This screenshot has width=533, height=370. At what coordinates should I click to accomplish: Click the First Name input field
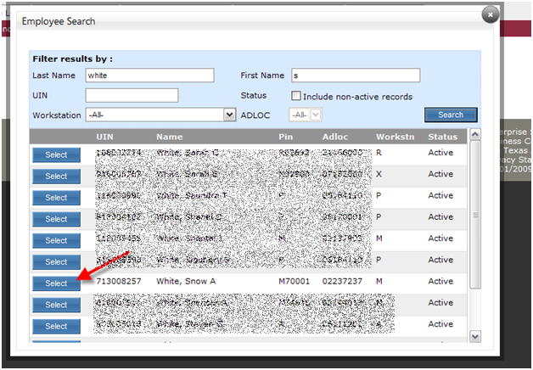click(x=355, y=76)
